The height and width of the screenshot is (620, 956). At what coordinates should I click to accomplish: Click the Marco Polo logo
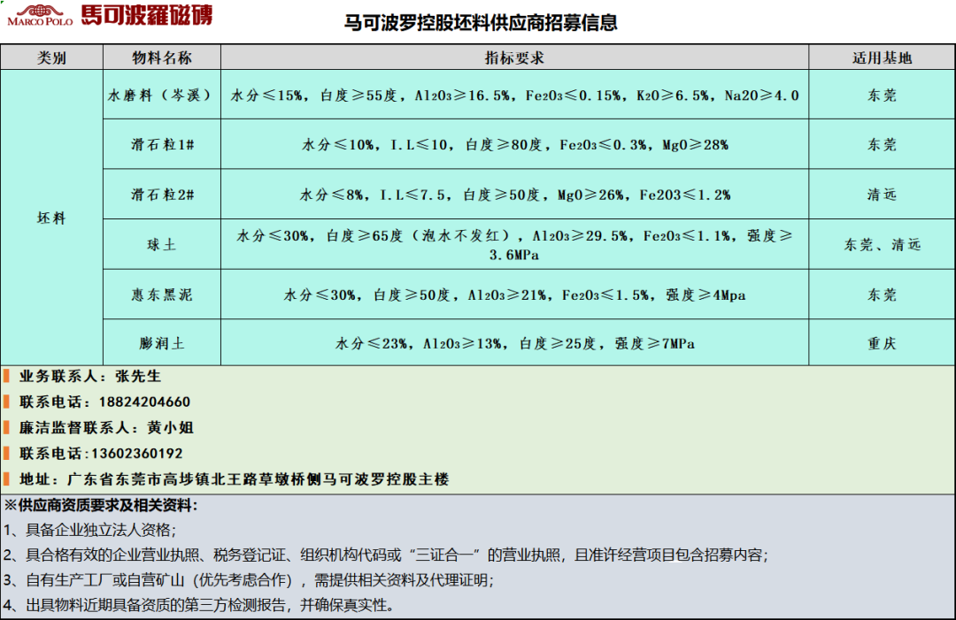pyautogui.click(x=111, y=15)
